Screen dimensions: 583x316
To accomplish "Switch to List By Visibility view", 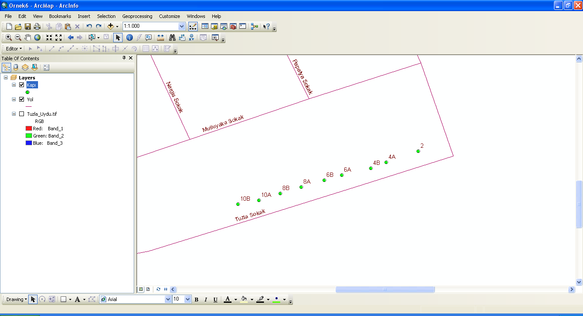I will click(25, 67).
